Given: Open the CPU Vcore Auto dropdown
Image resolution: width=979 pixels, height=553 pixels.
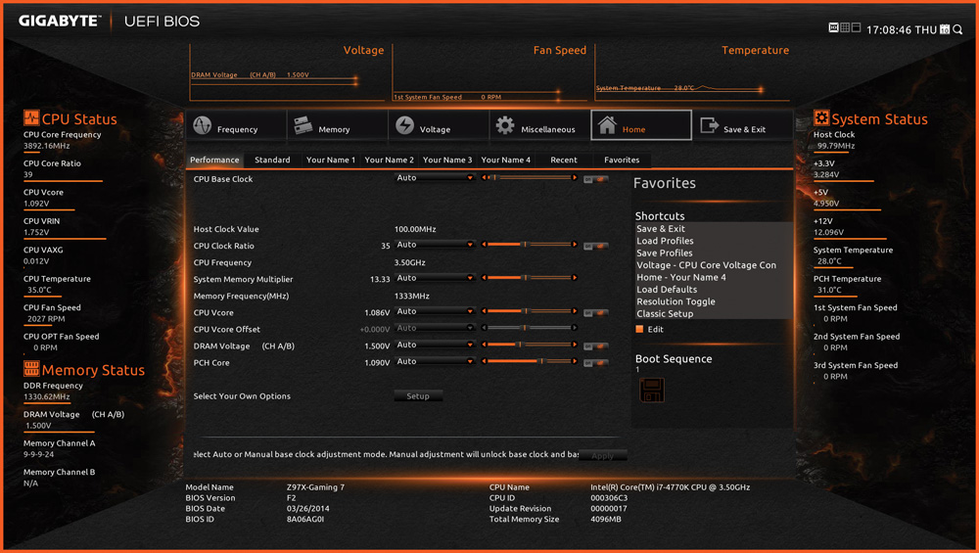Looking at the screenshot, I should [x=435, y=311].
